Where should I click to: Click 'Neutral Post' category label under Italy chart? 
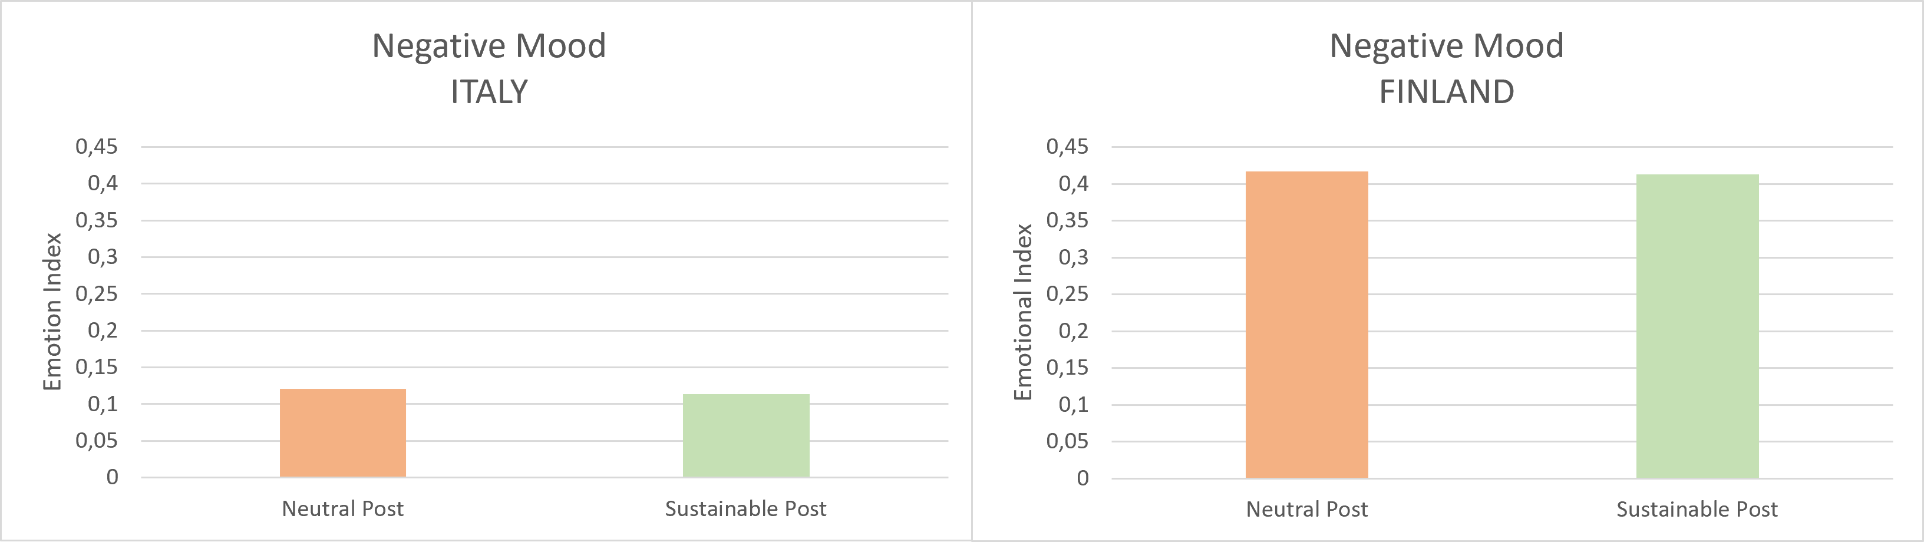343,509
